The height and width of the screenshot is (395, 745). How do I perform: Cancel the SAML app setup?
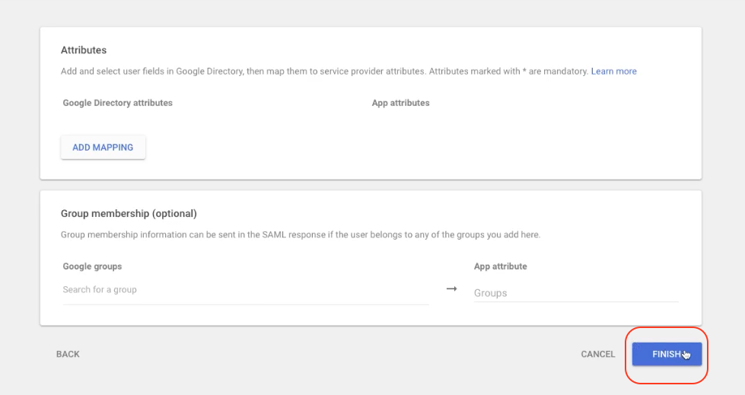point(597,354)
